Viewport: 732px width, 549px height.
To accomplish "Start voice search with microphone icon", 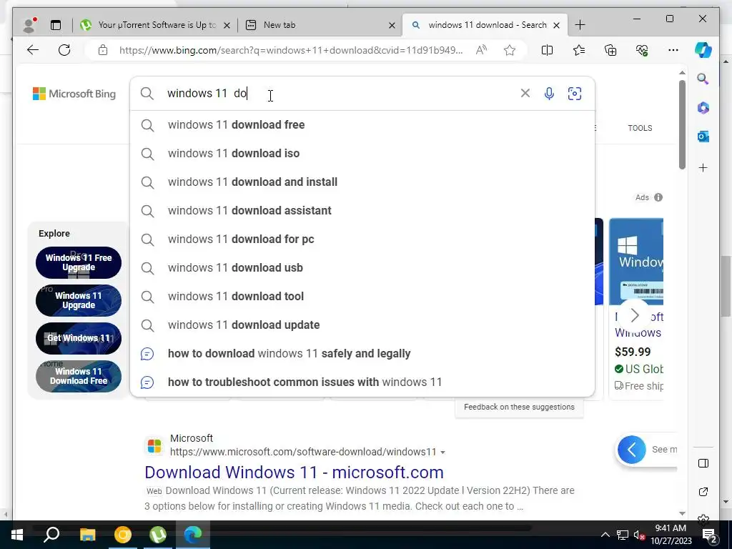I will (550, 94).
